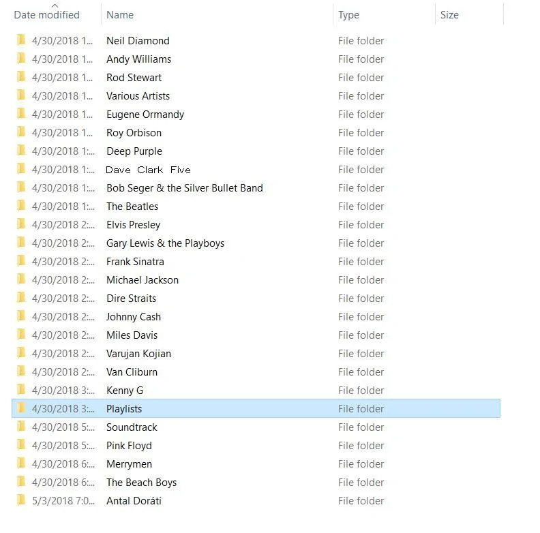Click the folder icon for Neil Diamond

[21, 40]
